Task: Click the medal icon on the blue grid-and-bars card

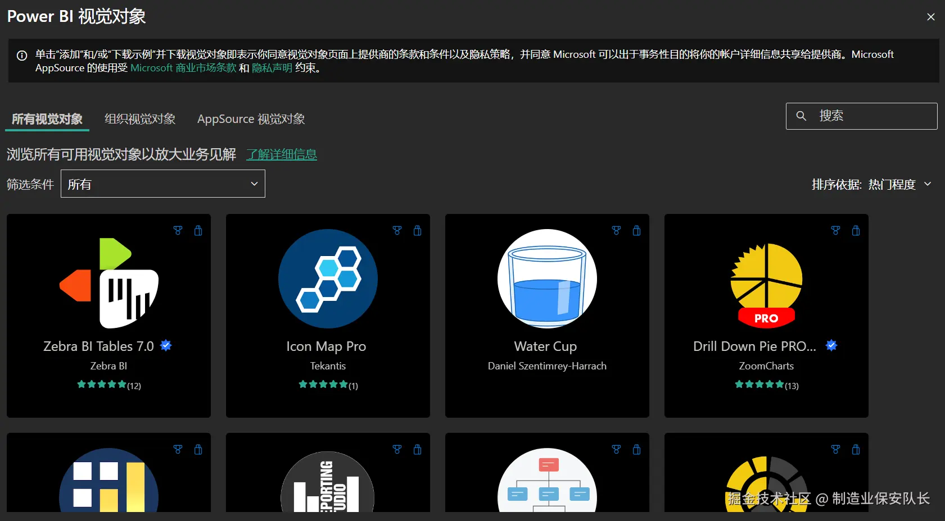Action: [x=178, y=450]
